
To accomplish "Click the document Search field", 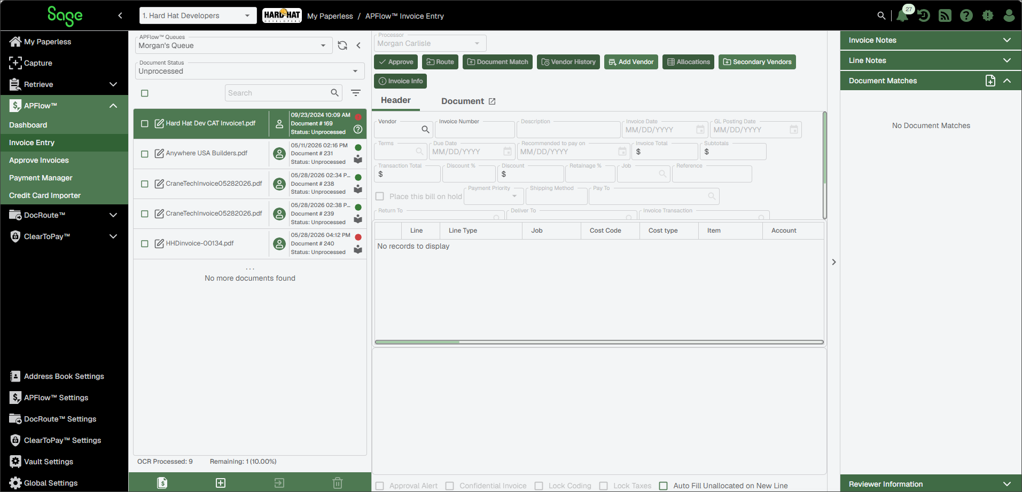I will pos(278,93).
